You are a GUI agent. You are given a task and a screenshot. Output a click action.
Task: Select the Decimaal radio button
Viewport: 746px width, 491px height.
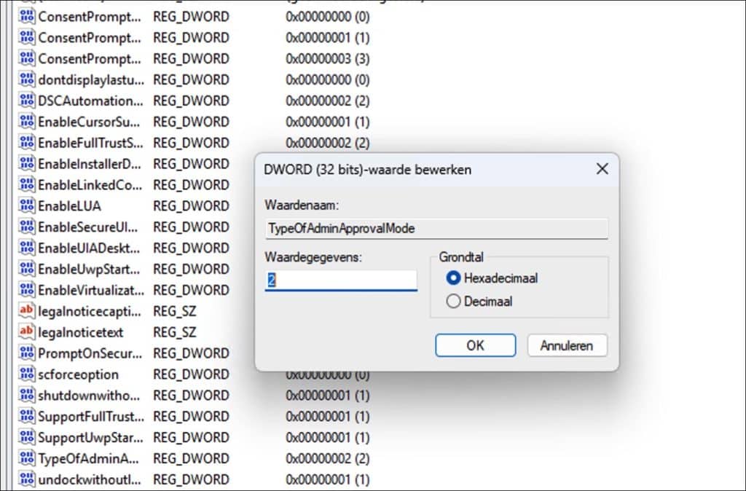click(x=455, y=301)
